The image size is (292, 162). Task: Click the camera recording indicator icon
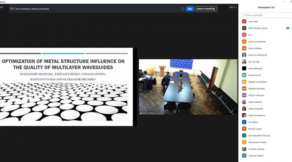click(x=12, y=9)
